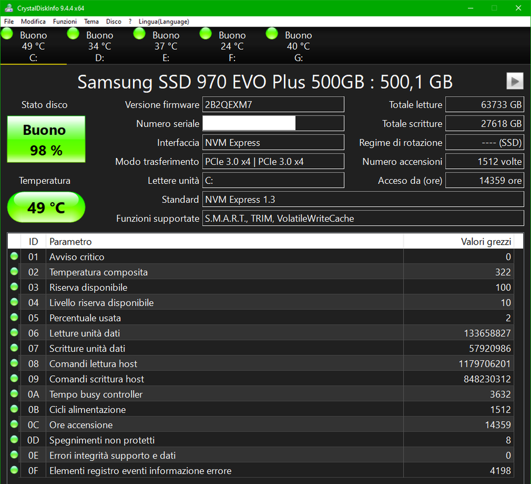Select the Letture unità dati row
The height and width of the screenshot is (484, 531).
coord(260,333)
